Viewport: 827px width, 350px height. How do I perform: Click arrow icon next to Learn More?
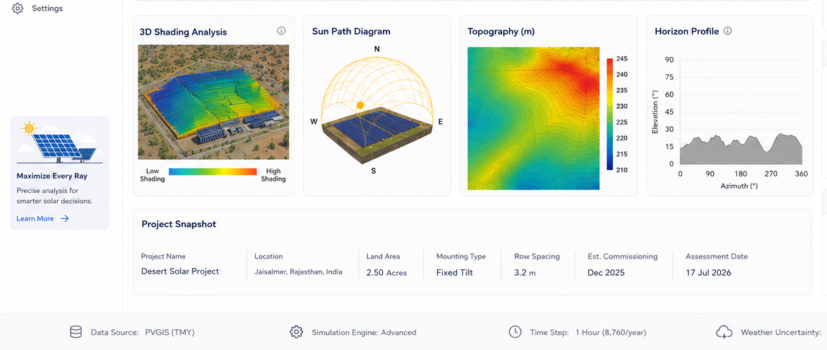coord(64,218)
